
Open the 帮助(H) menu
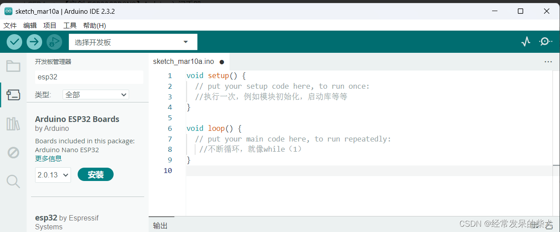coord(95,26)
